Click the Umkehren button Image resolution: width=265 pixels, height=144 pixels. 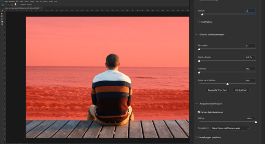(241, 90)
